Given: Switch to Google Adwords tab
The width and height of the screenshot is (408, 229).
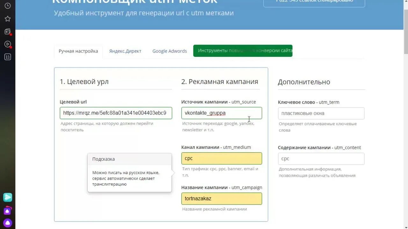Looking at the screenshot, I should pyautogui.click(x=170, y=51).
